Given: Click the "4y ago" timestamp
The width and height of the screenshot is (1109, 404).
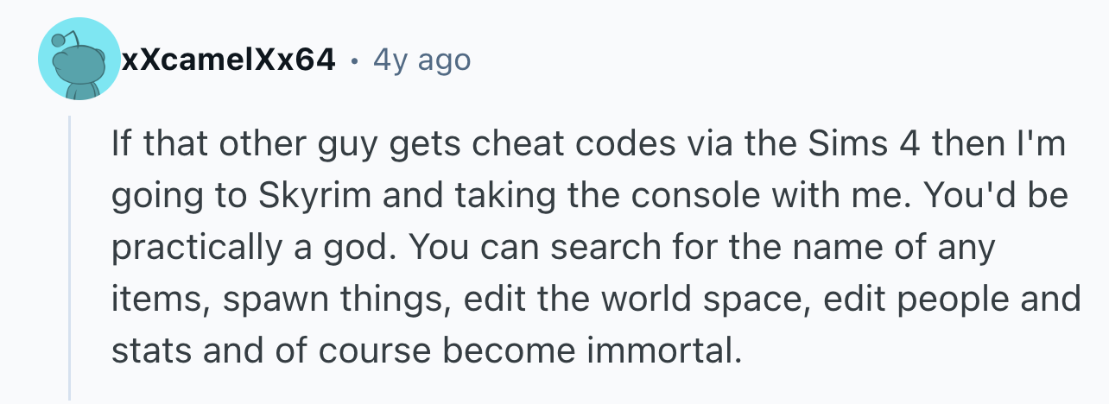Looking at the screenshot, I should (x=421, y=60).
